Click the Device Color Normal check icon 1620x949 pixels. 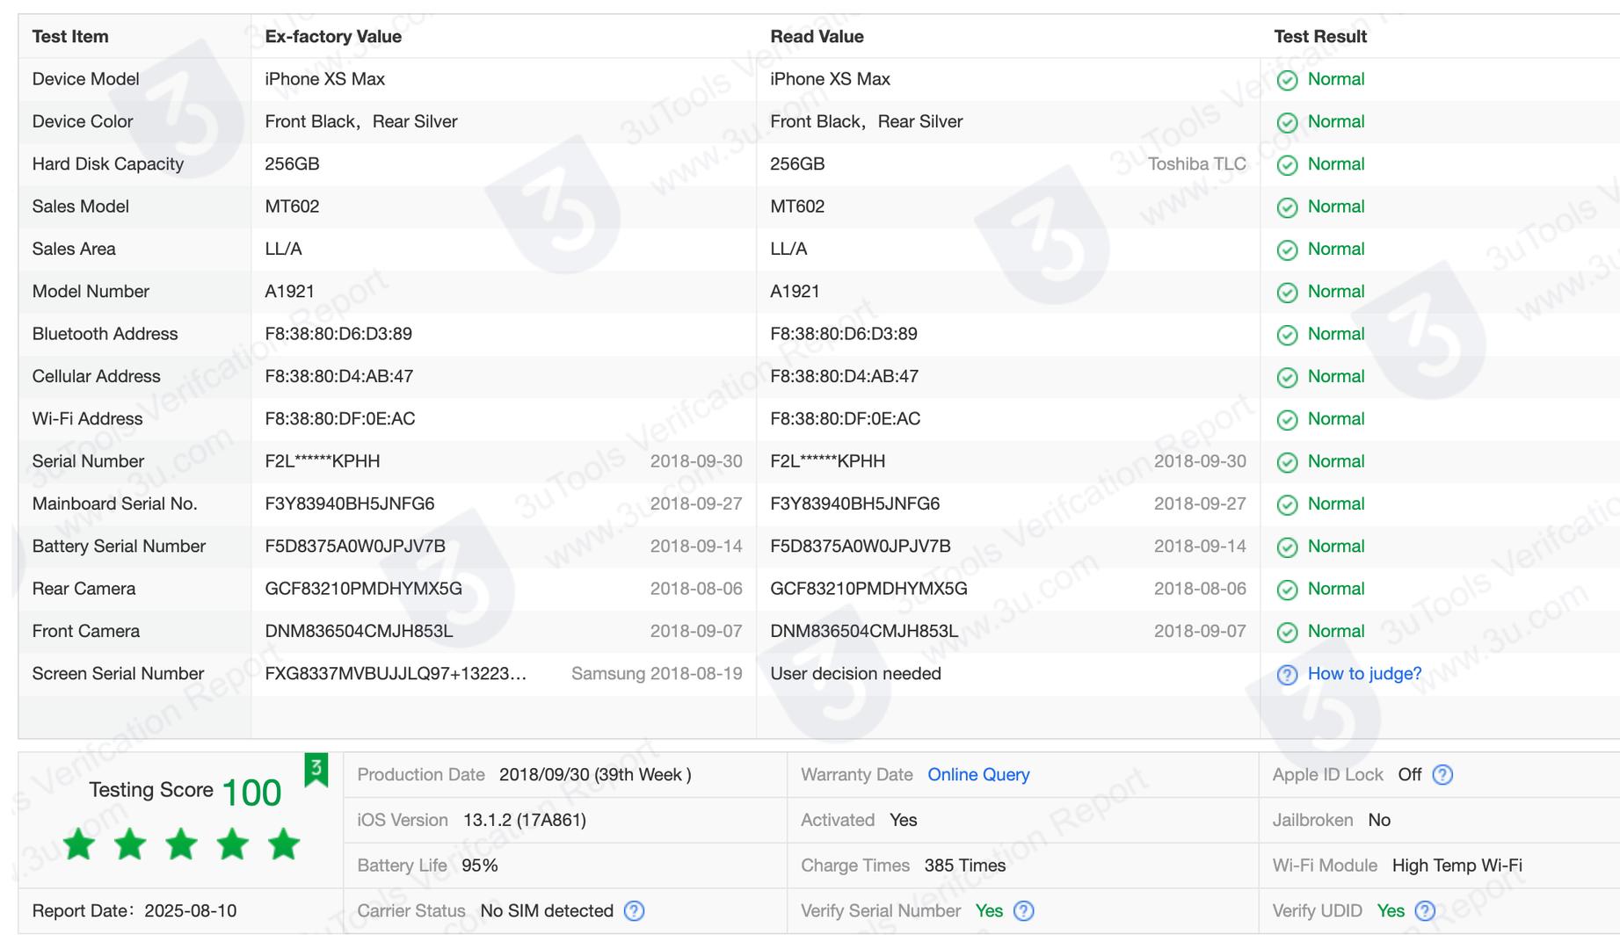1287,123
